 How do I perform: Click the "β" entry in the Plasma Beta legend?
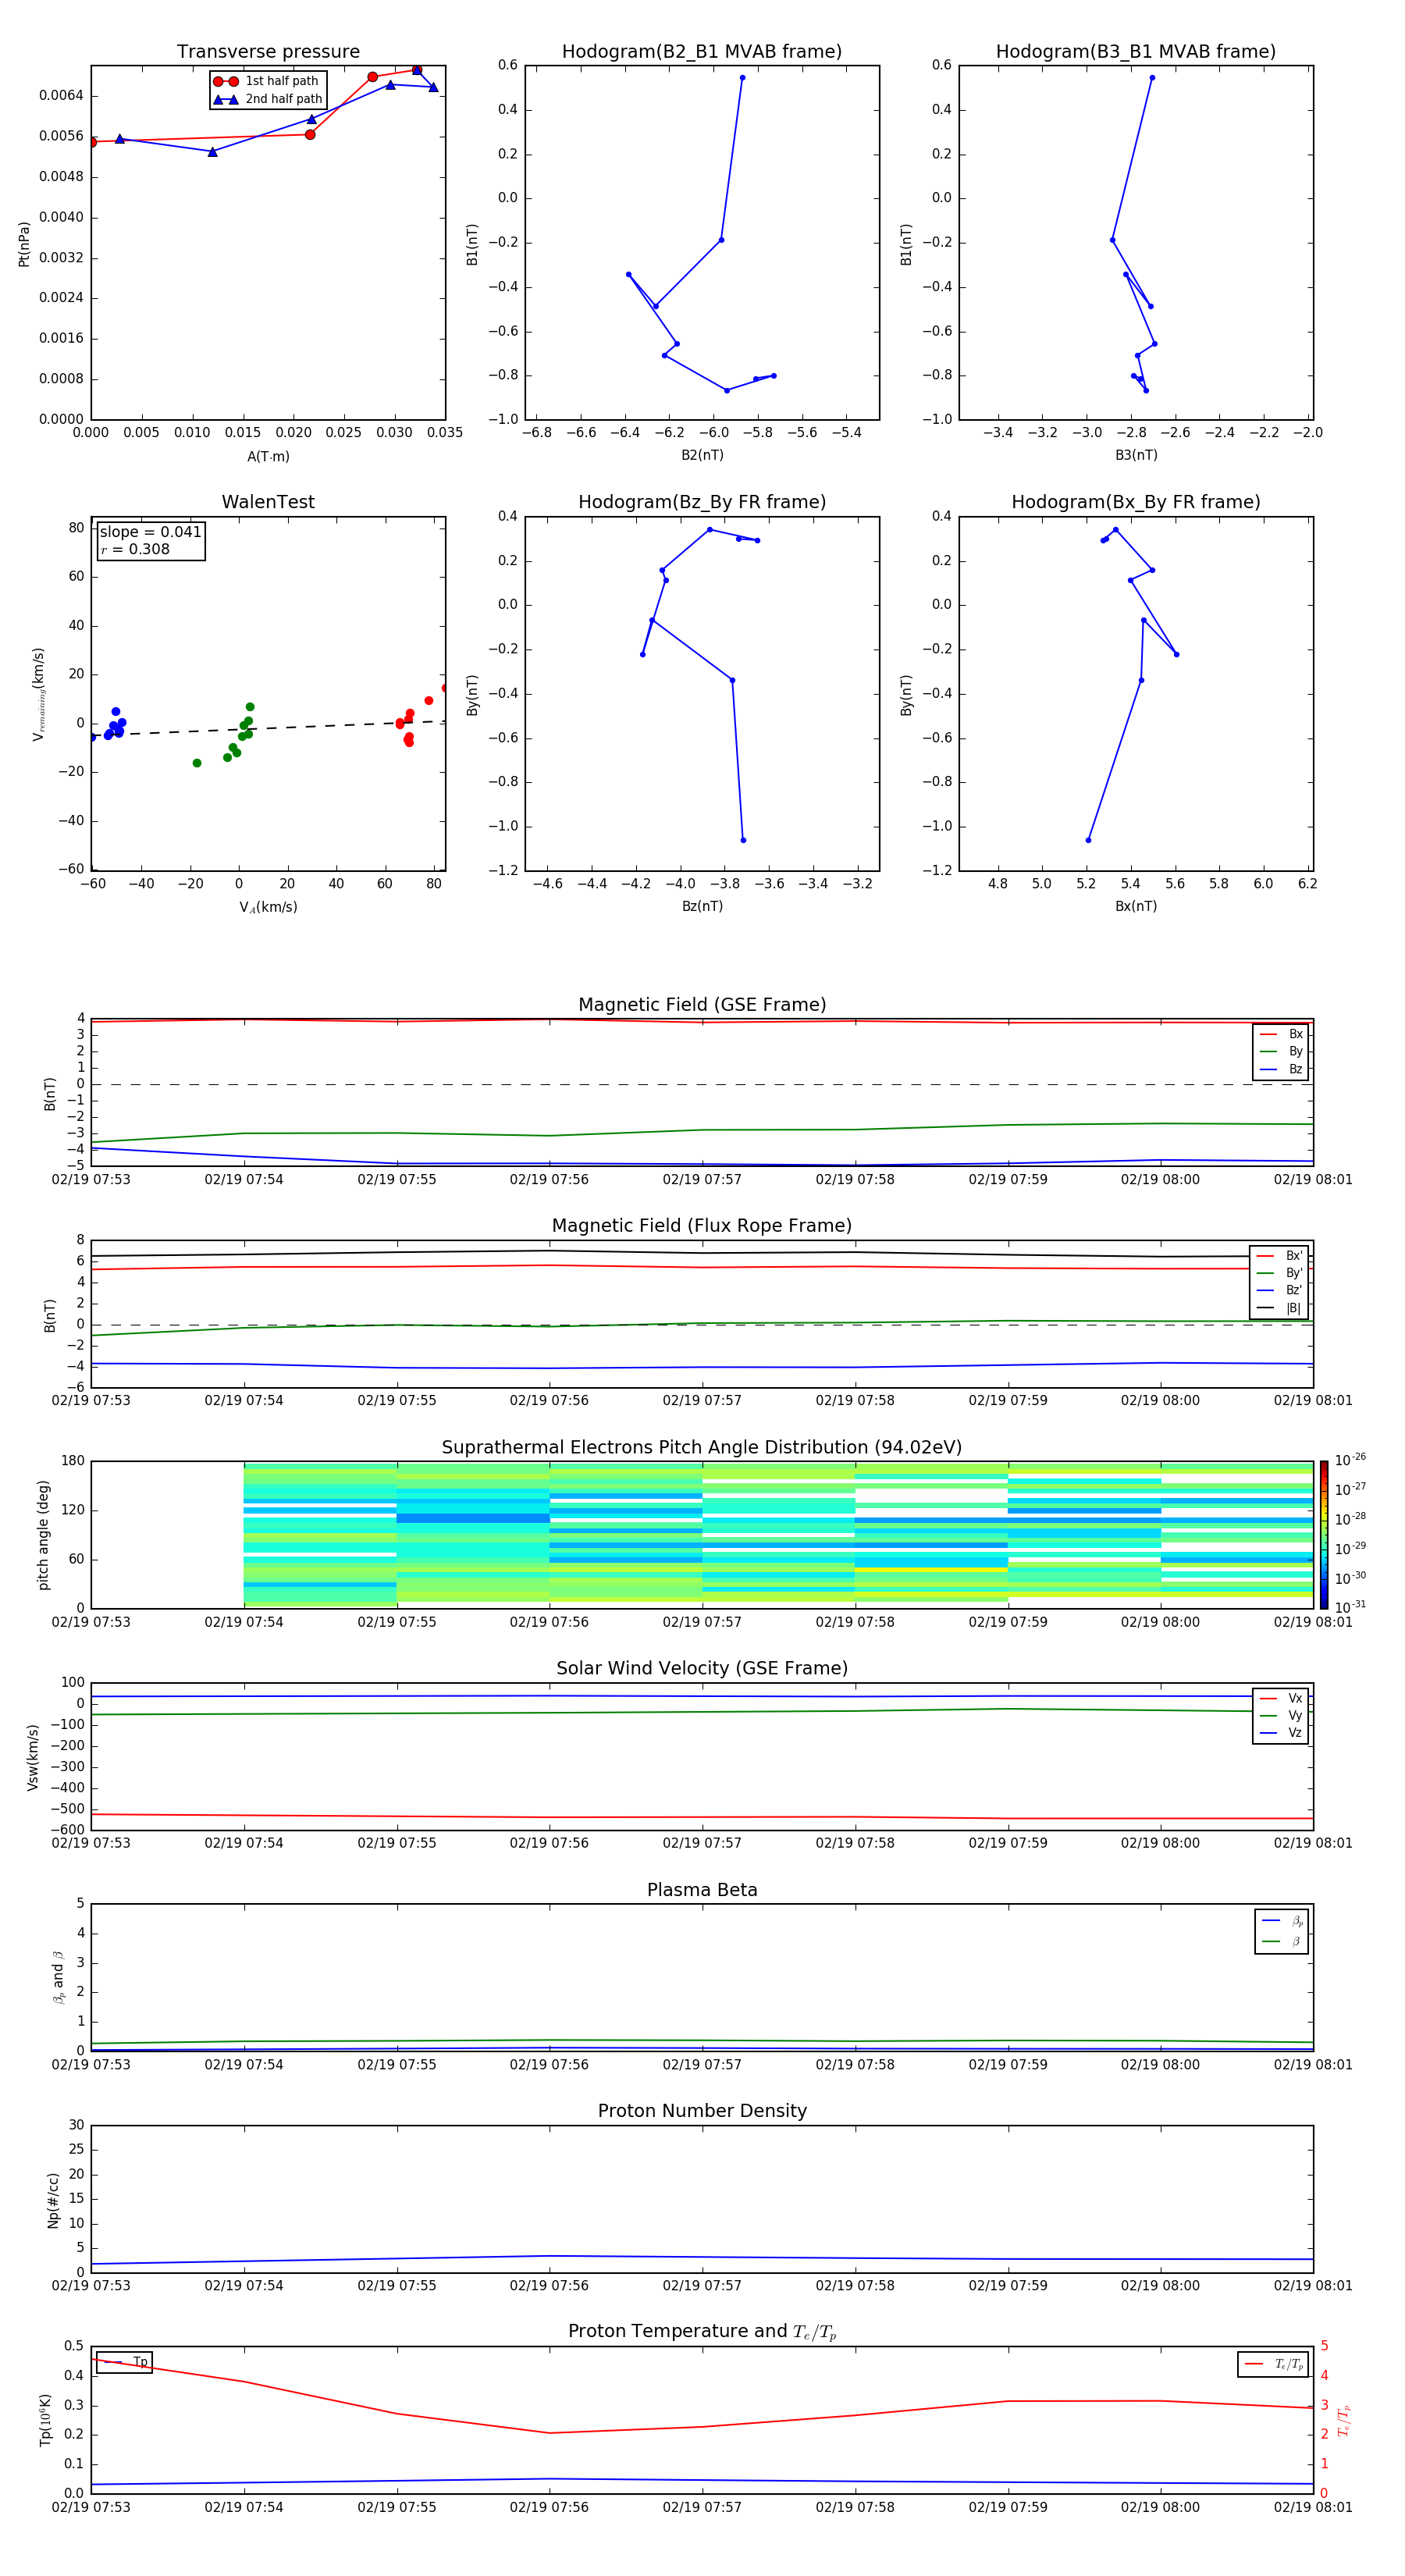coord(1282,1941)
